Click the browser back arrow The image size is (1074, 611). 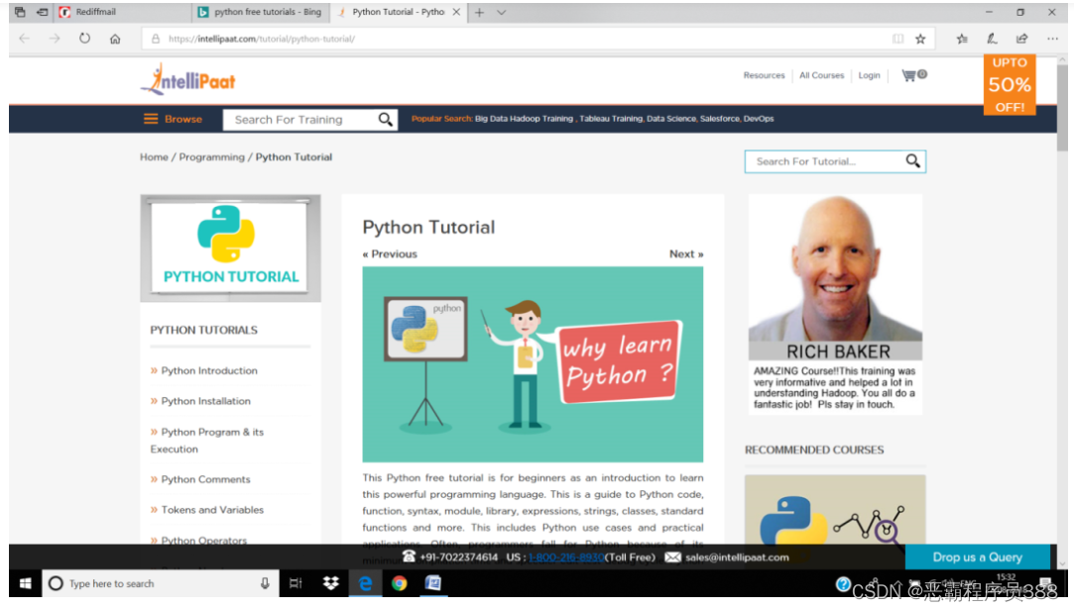tap(25, 39)
